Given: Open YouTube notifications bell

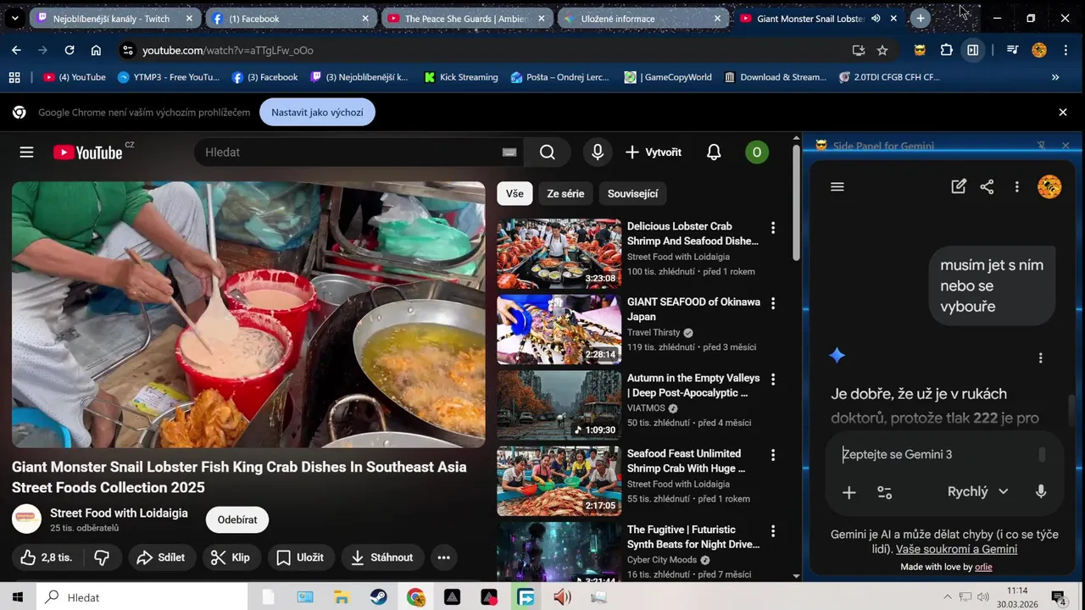Looking at the screenshot, I should point(714,152).
